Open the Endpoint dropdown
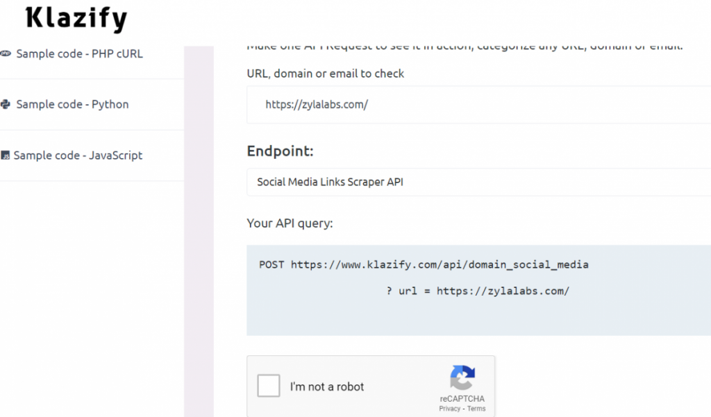Image resolution: width=711 pixels, height=417 pixels. (479, 182)
